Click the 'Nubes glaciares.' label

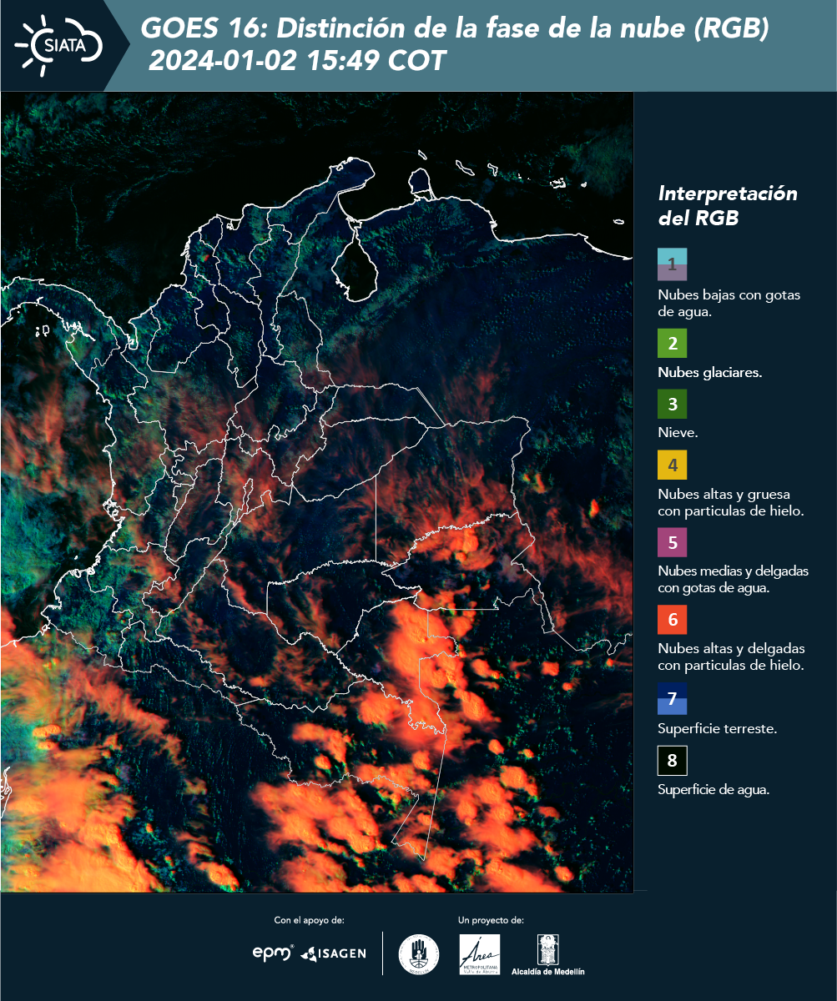click(x=709, y=373)
